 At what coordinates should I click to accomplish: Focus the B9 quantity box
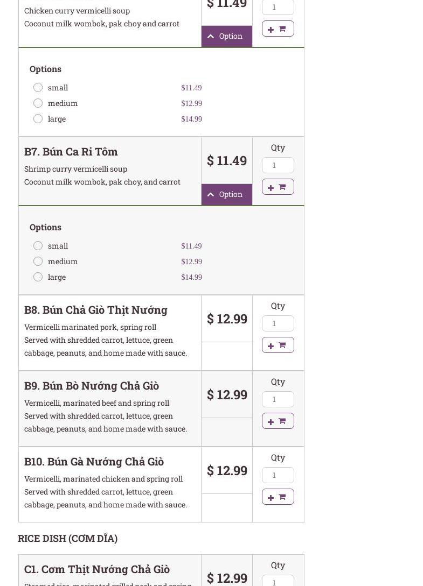[278, 399]
